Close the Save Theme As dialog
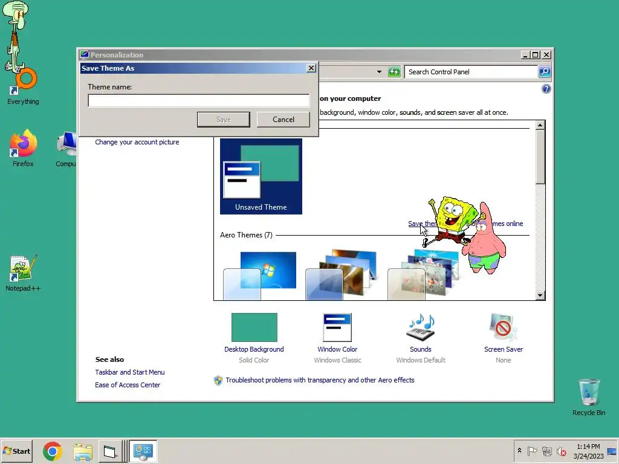The width and height of the screenshot is (619, 464). (x=311, y=68)
